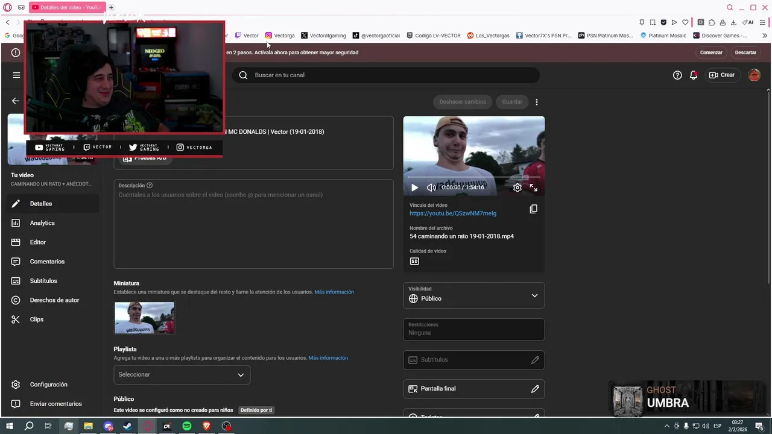Click the Guardar button
The image size is (772, 434).
pyautogui.click(x=512, y=102)
